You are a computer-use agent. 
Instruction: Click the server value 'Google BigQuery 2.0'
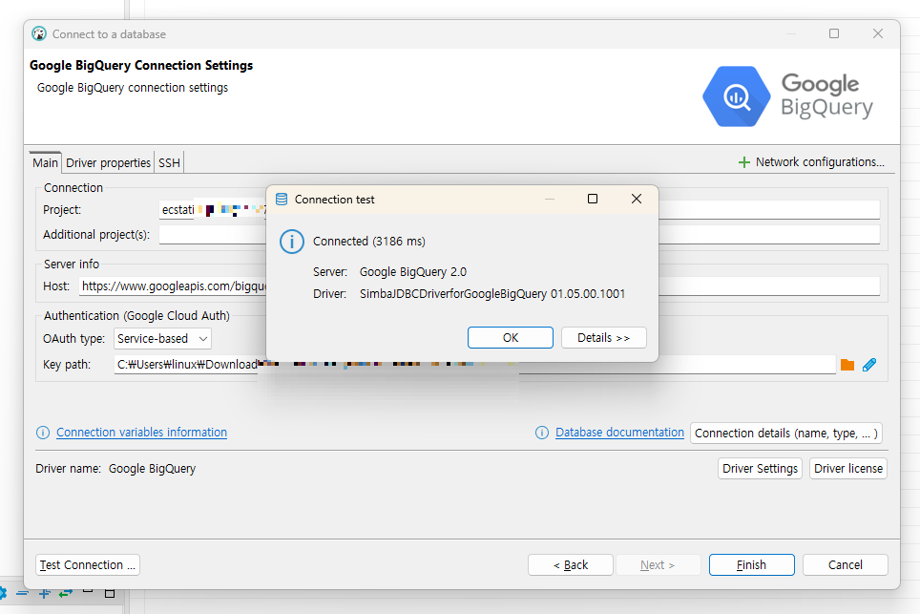tap(413, 272)
